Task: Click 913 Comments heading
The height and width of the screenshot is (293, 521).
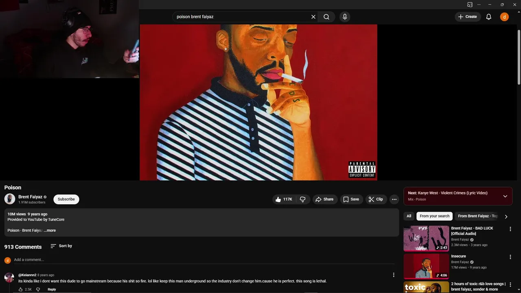Action: [x=23, y=247]
